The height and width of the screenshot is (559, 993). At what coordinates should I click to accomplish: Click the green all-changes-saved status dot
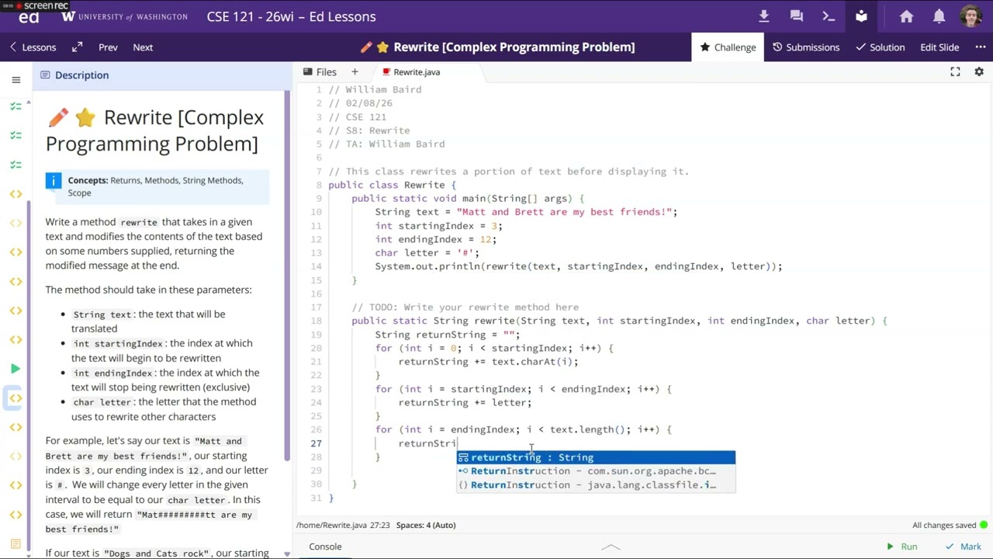[x=984, y=525]
